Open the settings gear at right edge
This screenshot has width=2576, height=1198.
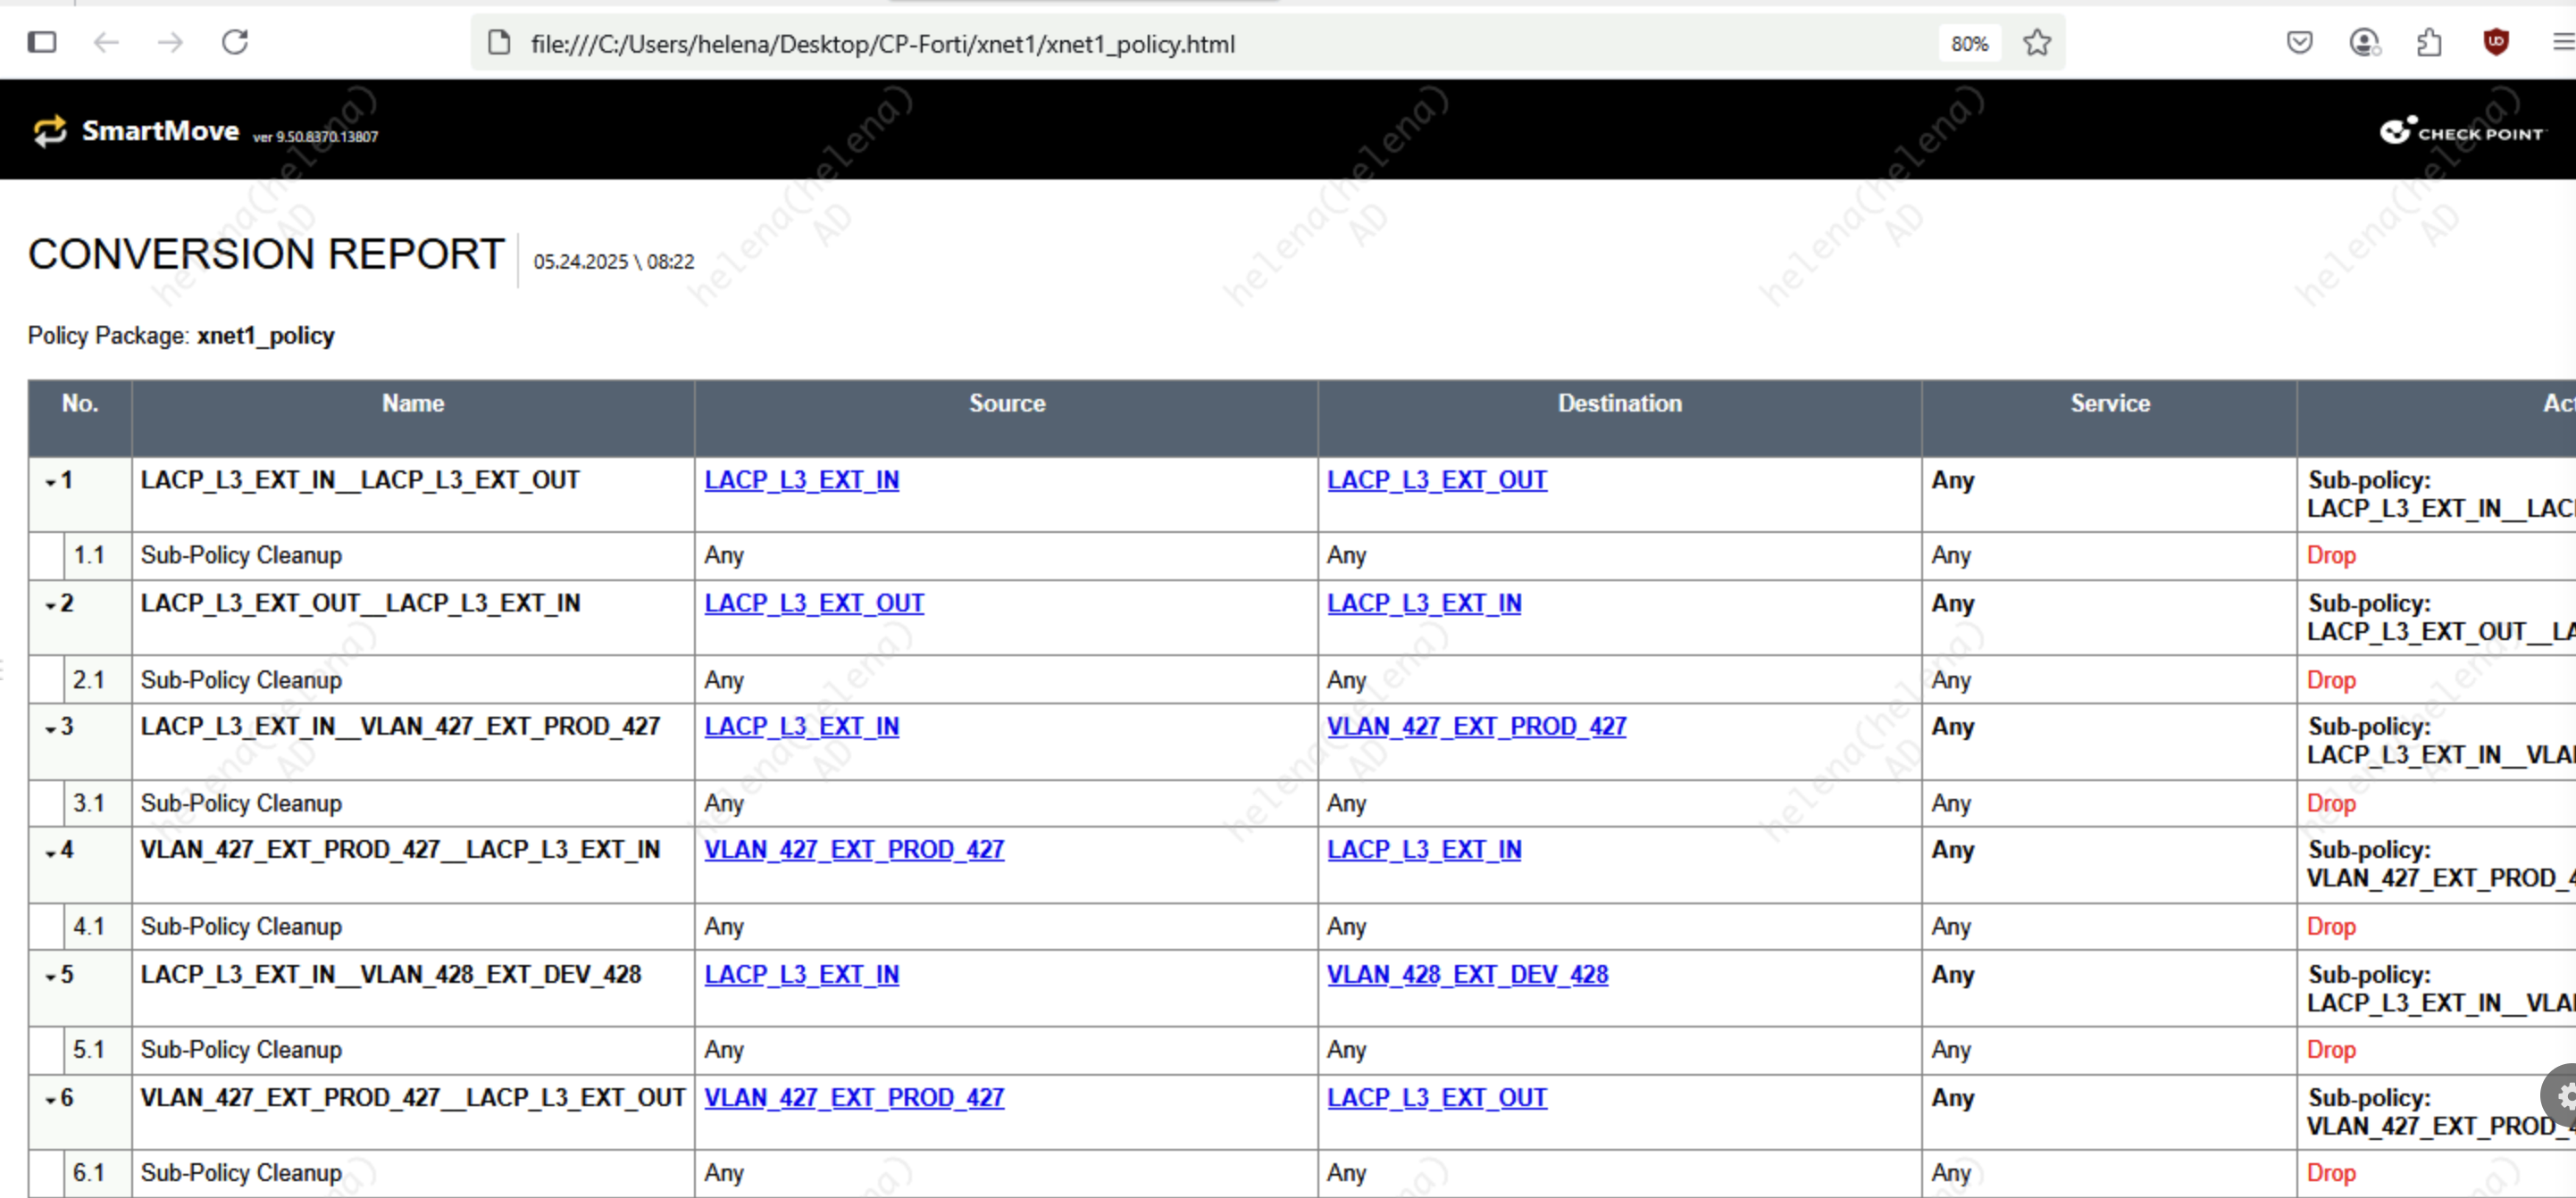(x=2564, y=1096)
